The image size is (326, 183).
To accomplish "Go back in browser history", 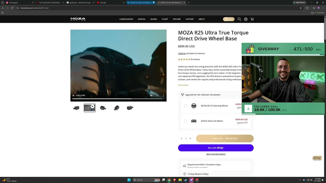I will tap(3, 8).
